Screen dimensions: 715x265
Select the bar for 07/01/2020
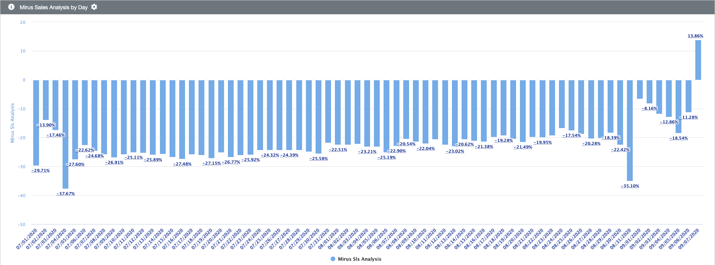(36, 123)
